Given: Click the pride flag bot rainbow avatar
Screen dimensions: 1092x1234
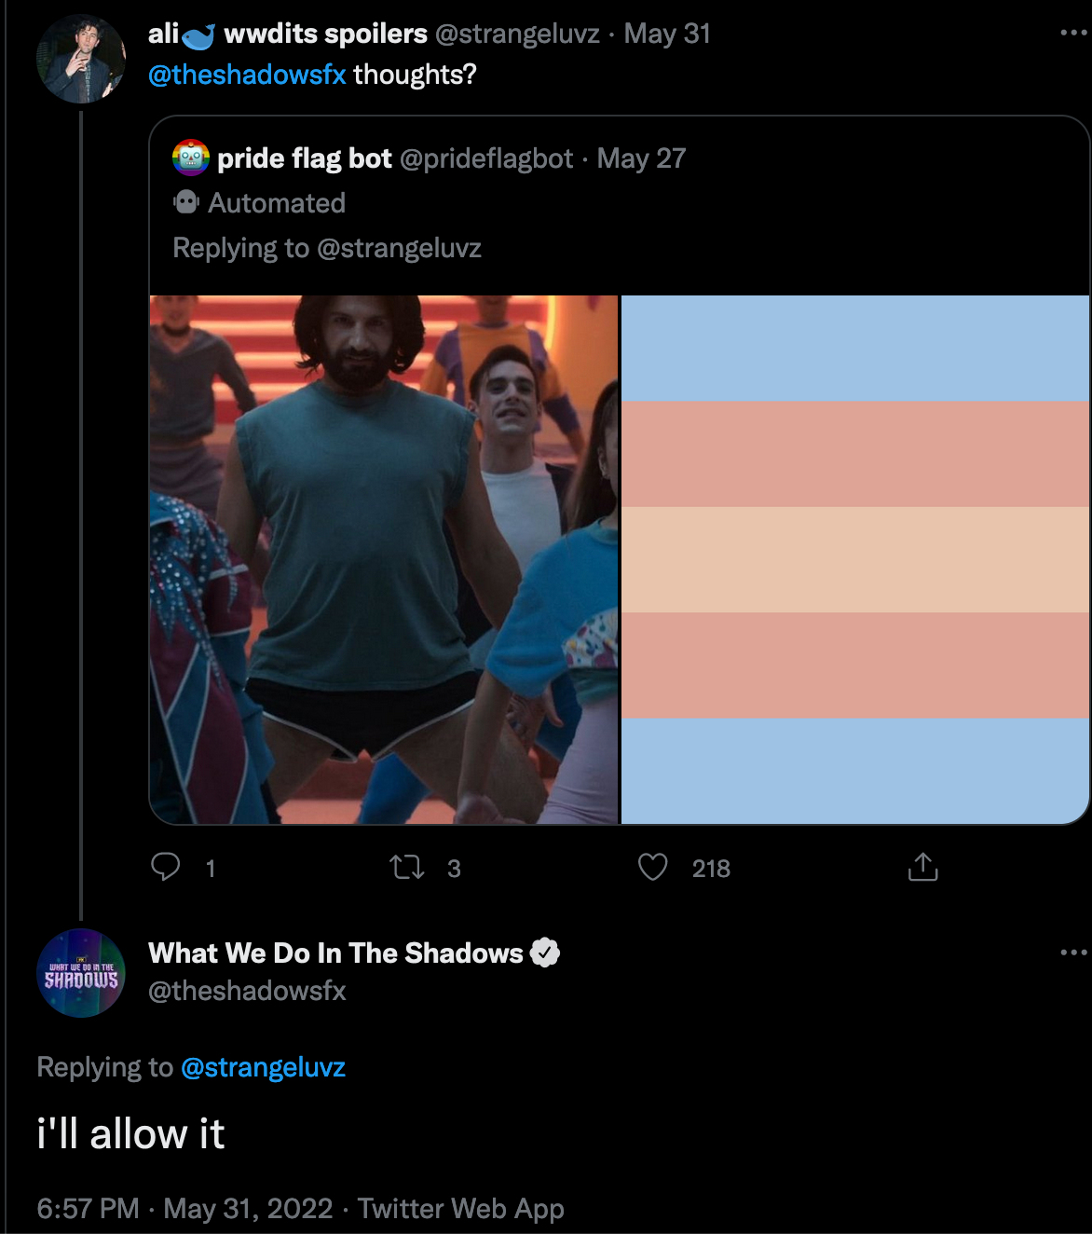Looking at the screenshot, I should pos(191,158).
